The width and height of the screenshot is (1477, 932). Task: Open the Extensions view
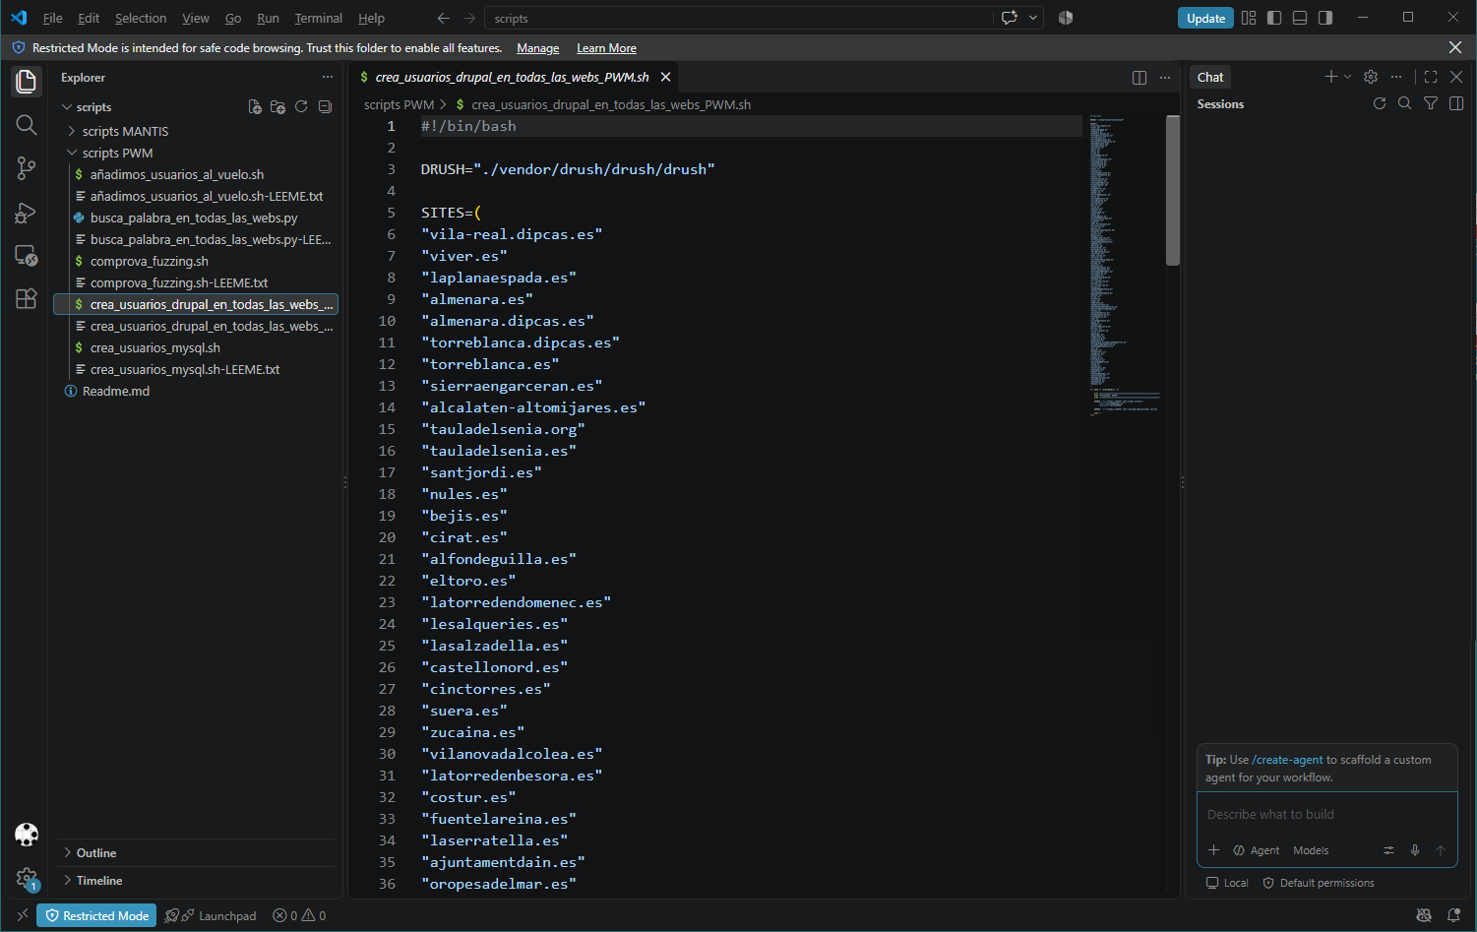point(27,298)
